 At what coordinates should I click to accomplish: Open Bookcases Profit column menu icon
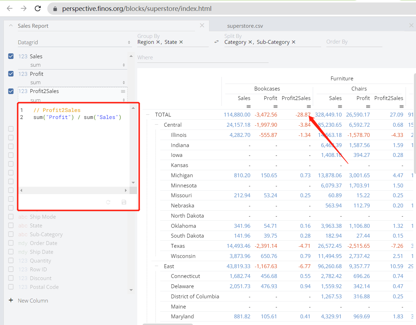(x=276, y=106)
